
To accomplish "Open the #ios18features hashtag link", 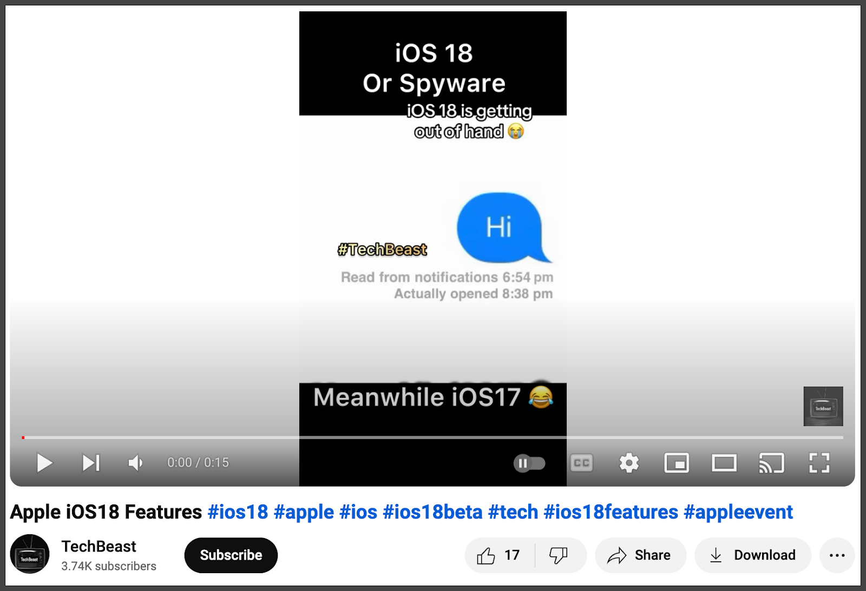I will [611, 512].
